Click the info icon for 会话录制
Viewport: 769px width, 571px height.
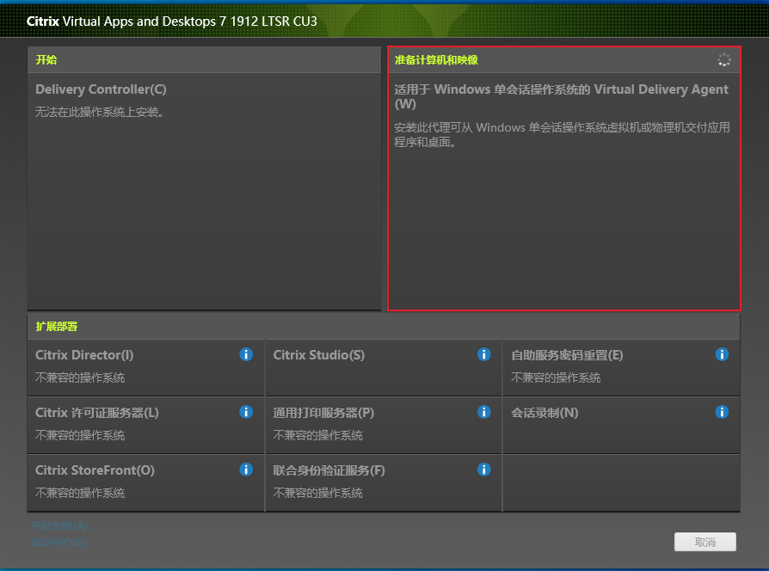(722, 412)
